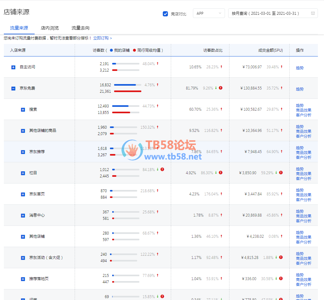Click up arrow beside 消息中心 45.86%
The width and height of the screenshot is (324, 300).
(281, 215)
